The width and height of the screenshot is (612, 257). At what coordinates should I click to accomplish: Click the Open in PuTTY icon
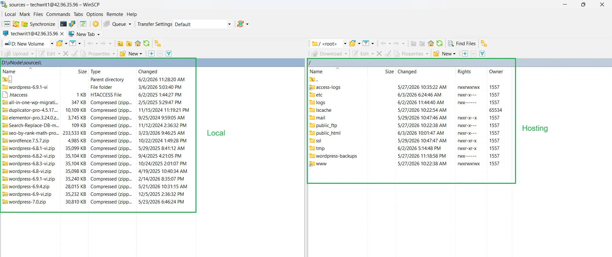click(72, 24)
